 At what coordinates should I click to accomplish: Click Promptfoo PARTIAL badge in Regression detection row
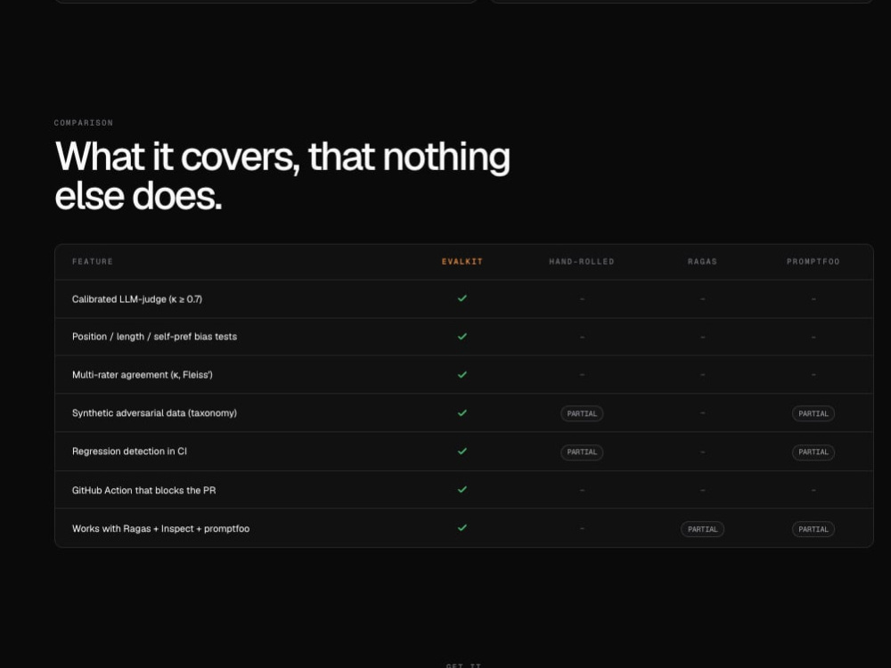click(813, 452)
